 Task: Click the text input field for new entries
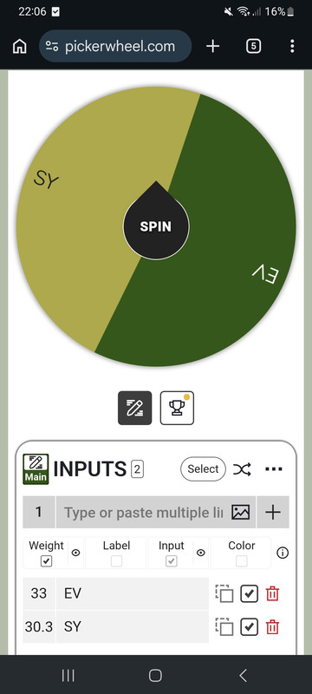[143, 513]
